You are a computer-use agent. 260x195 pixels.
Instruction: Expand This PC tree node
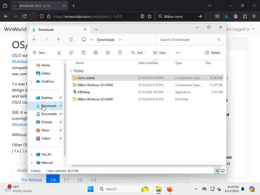coord(32,155)
